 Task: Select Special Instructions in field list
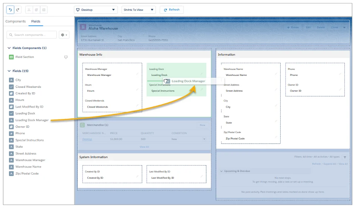tap(29, 140)
